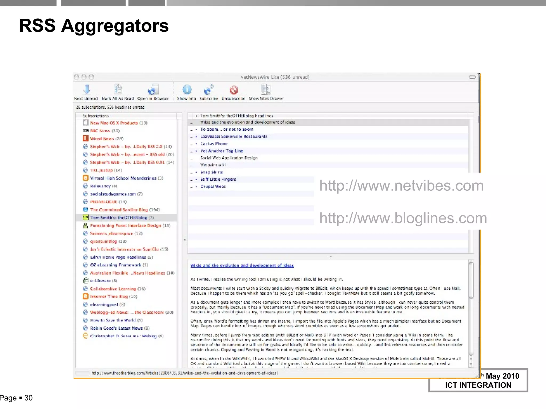Select Christopher D. Sessums Weblog feed
546x409 pixels.
pyautogui.click(x=126, y=336)
